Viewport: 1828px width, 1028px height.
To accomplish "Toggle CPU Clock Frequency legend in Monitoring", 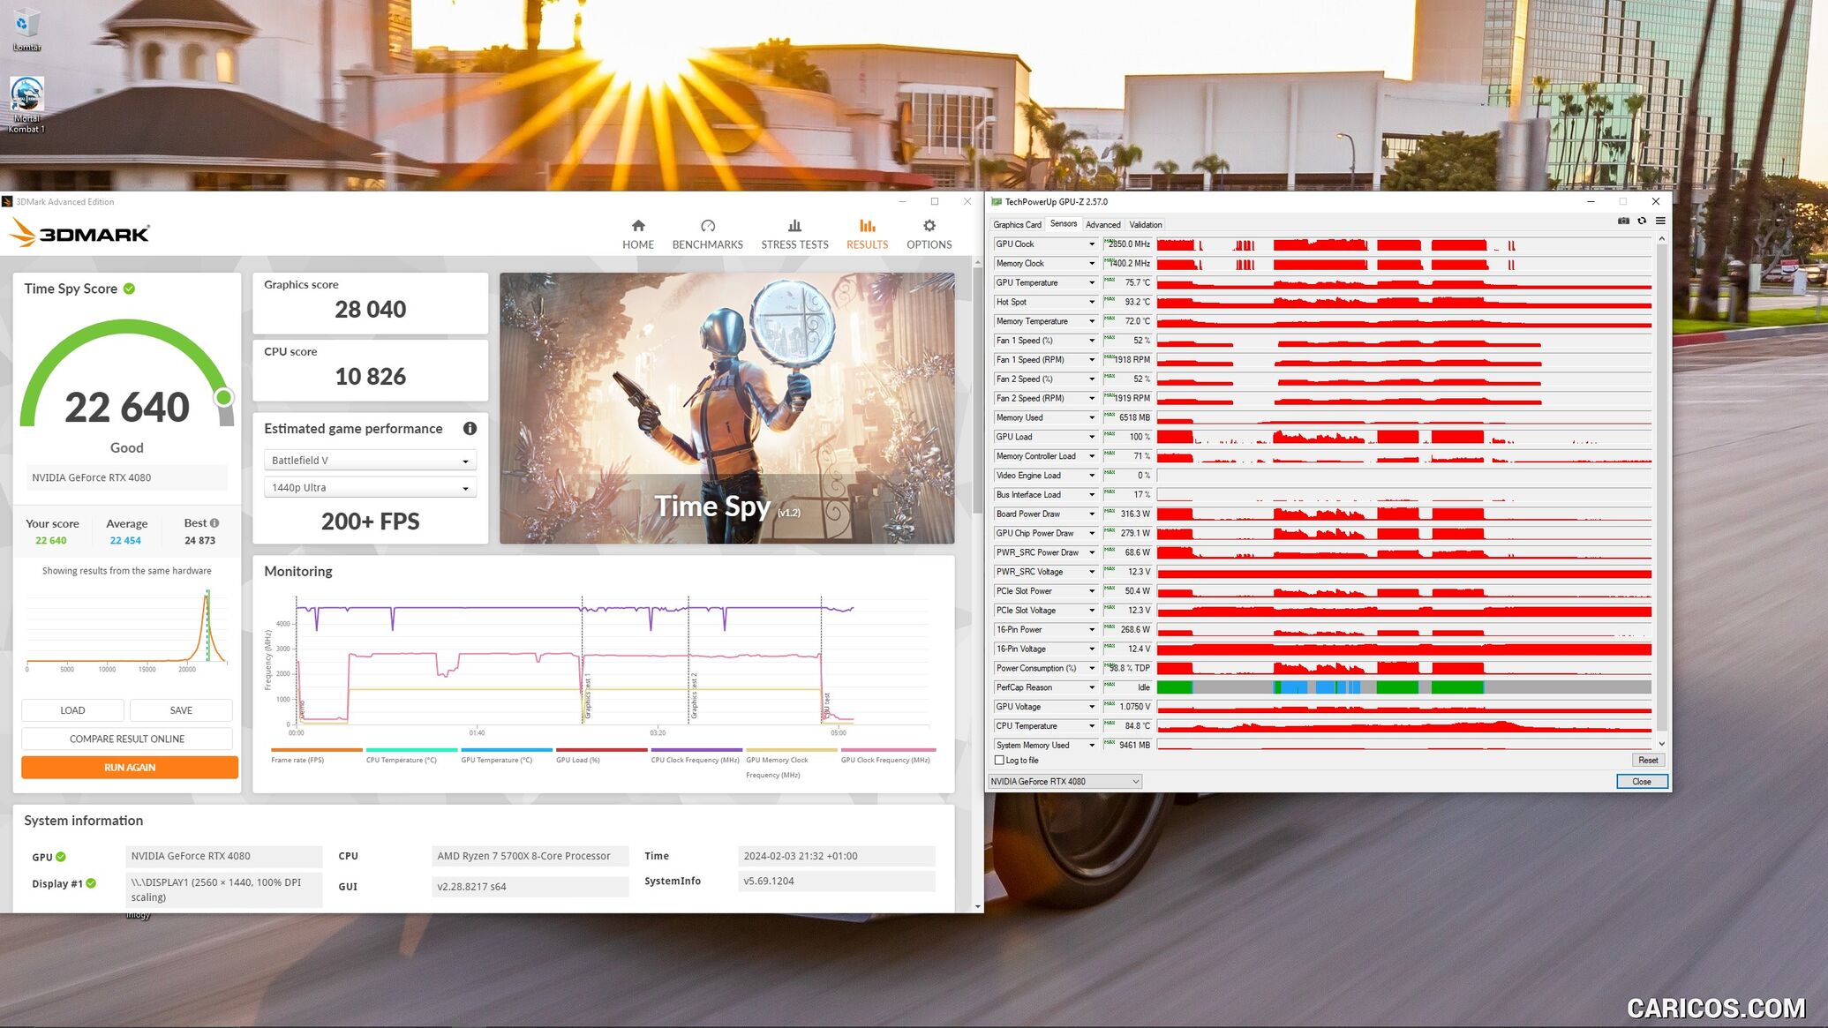I will pyautogui.click(x=696, y=755).
